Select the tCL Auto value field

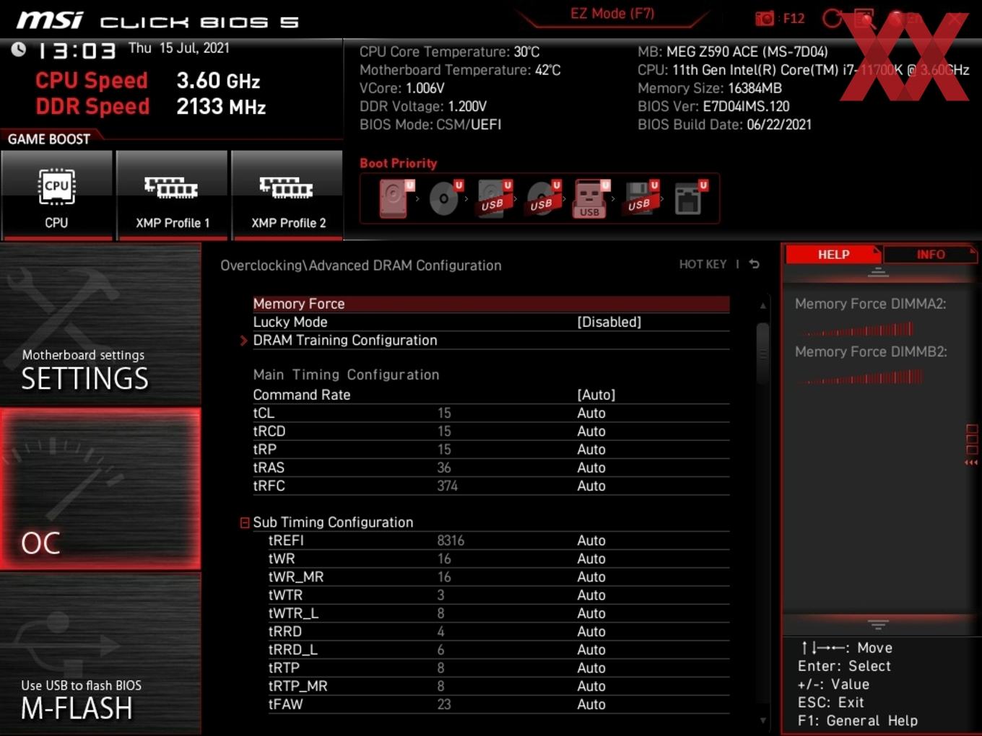(591, 413)
